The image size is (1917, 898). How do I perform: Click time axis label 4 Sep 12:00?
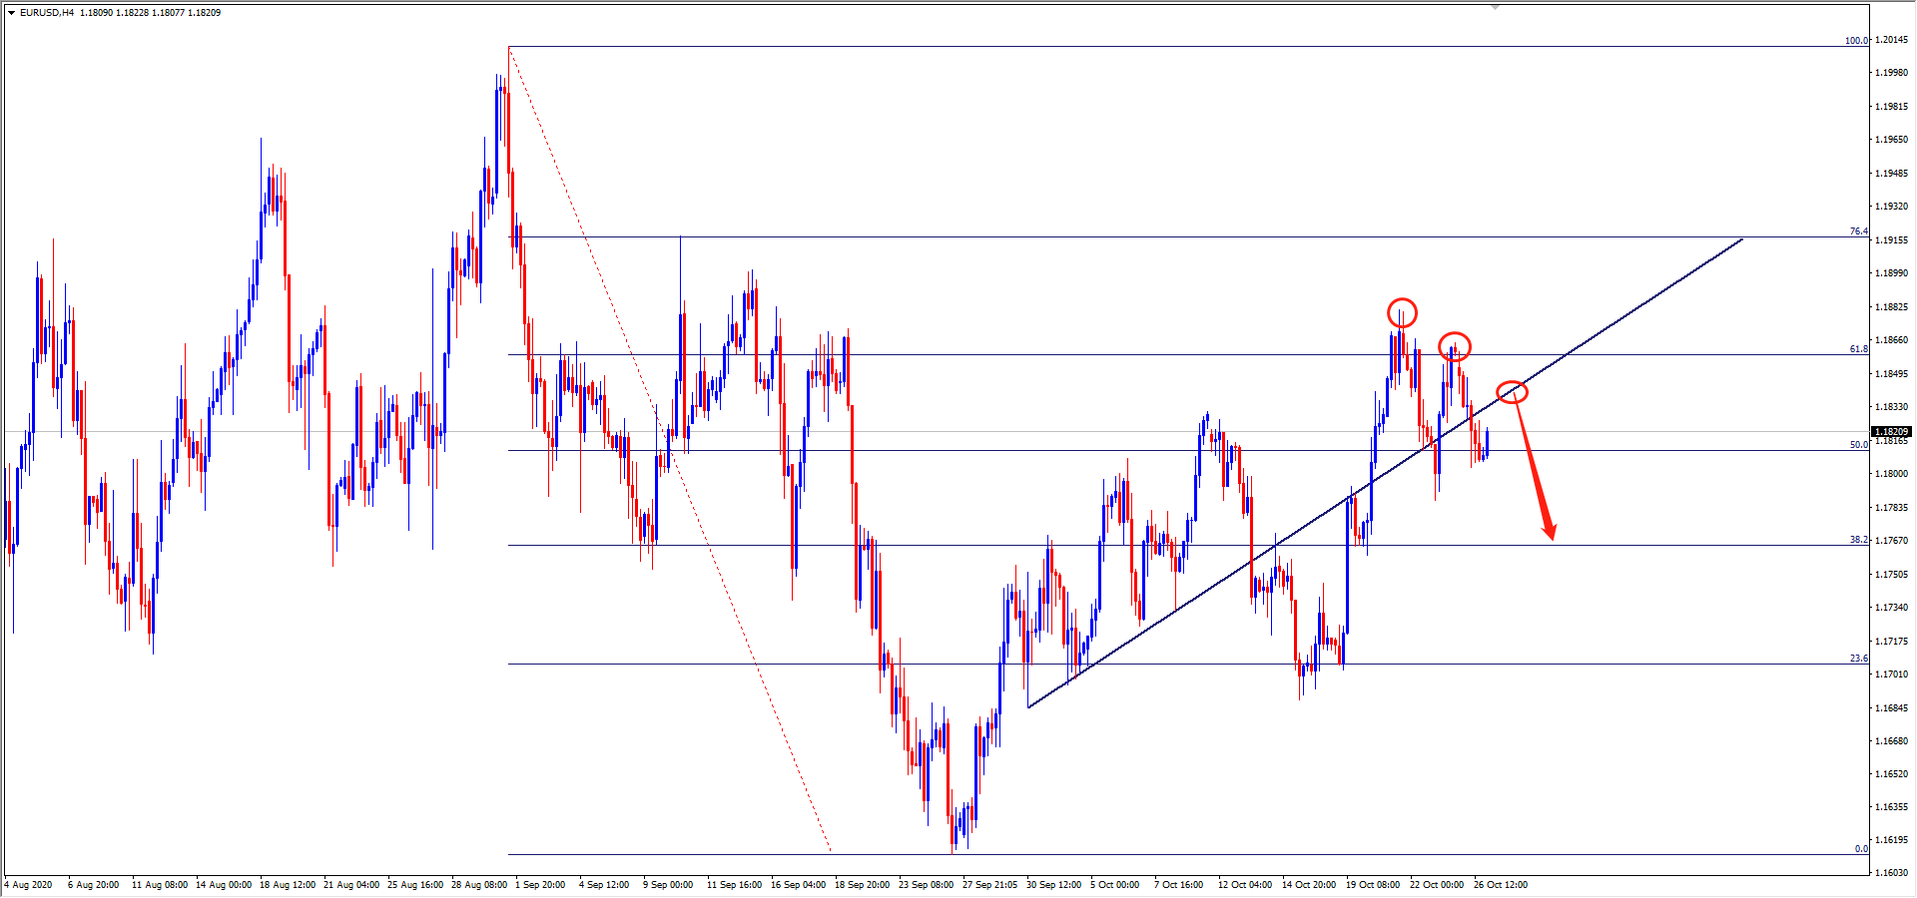[x=604, y=885]
